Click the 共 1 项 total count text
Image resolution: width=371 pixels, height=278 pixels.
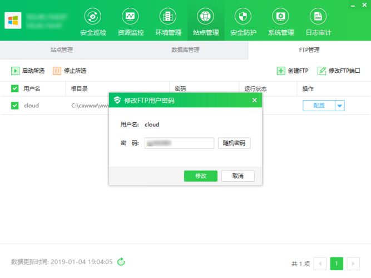[x=300, y=264]
